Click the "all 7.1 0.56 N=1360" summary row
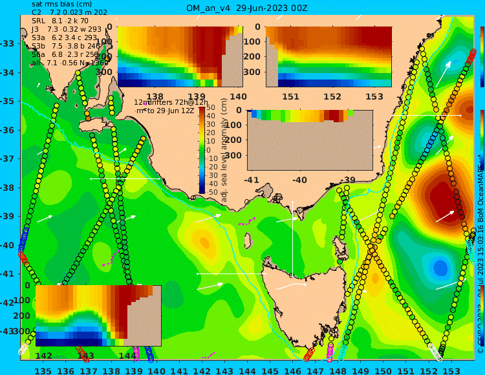Screen dimensions: 485x375 [70, 63]
